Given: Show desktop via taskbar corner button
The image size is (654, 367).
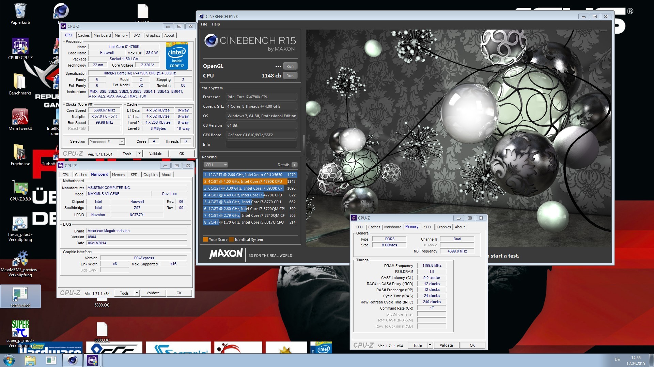Looking at the screenshot, I should coord(651,360).
